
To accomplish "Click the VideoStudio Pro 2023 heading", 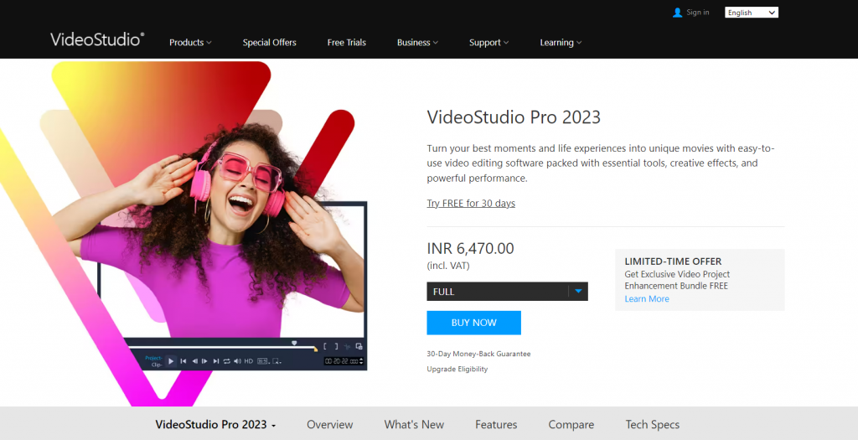I will pyautogui.click(x=514, y=117).
